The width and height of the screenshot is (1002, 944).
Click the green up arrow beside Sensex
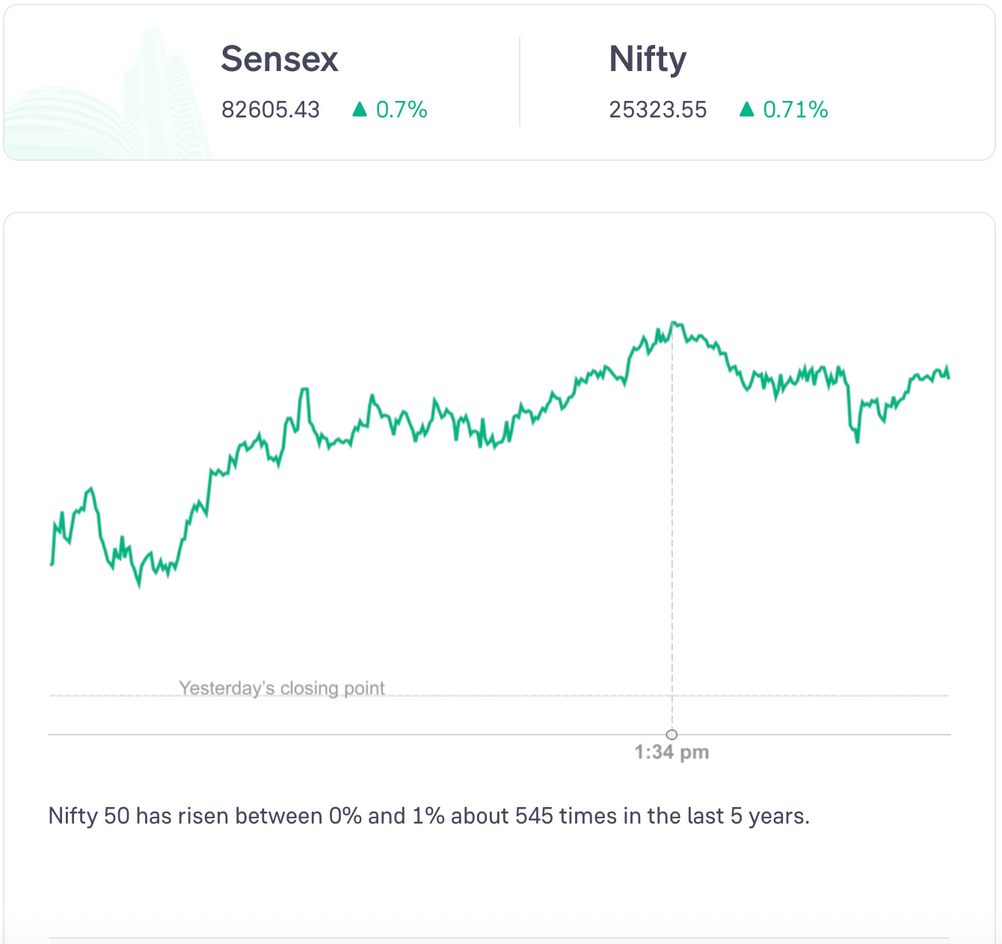(360, 110)
